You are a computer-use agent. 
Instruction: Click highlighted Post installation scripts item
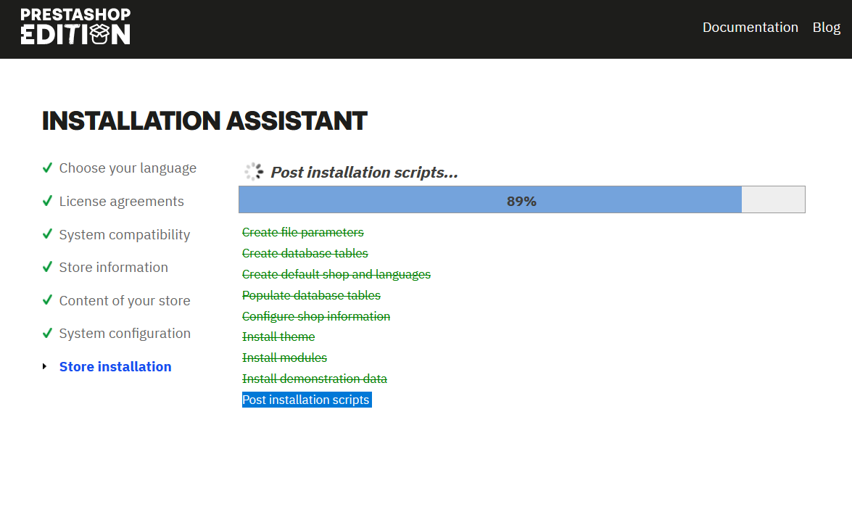point(306,400)
